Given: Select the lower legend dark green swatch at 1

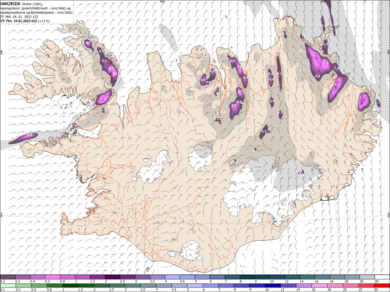Looking at the screenshot, I should tap(70, 286).
